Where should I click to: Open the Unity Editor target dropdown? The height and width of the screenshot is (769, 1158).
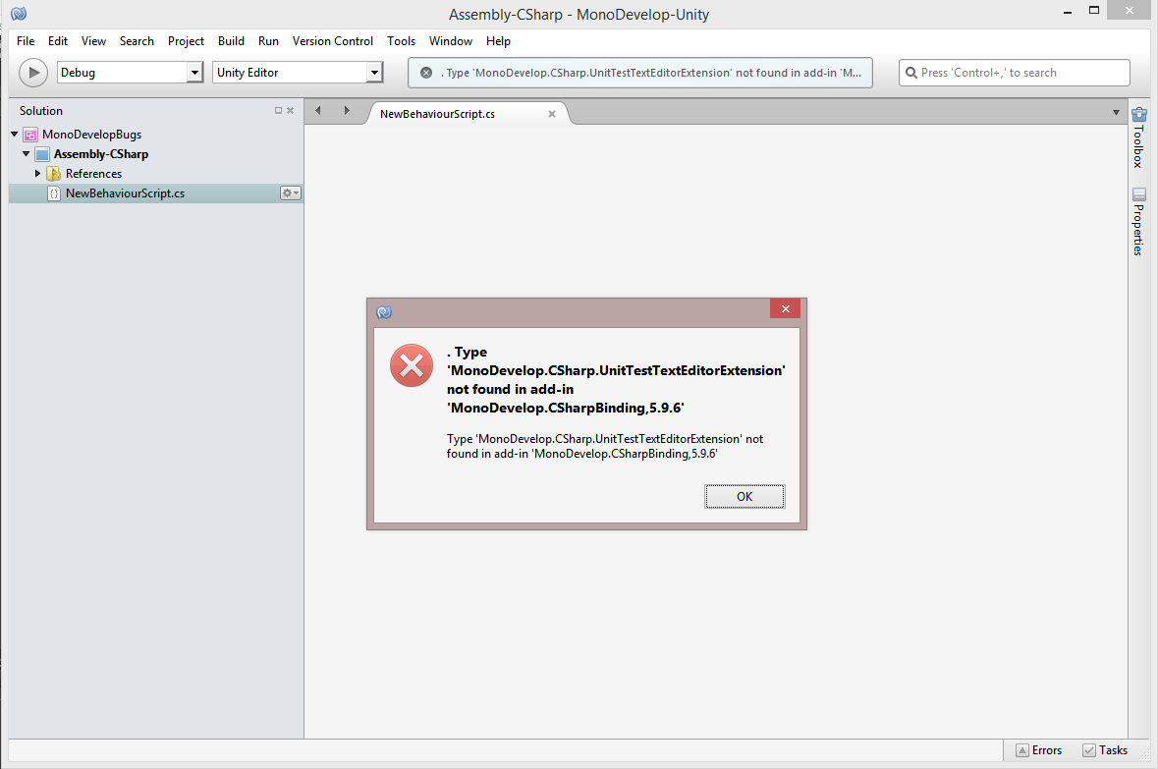tap(298, 73)
